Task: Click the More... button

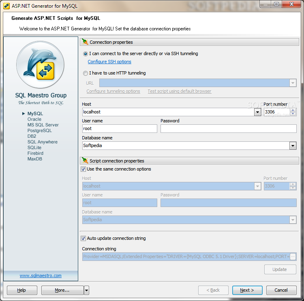Action: (62, 290)
